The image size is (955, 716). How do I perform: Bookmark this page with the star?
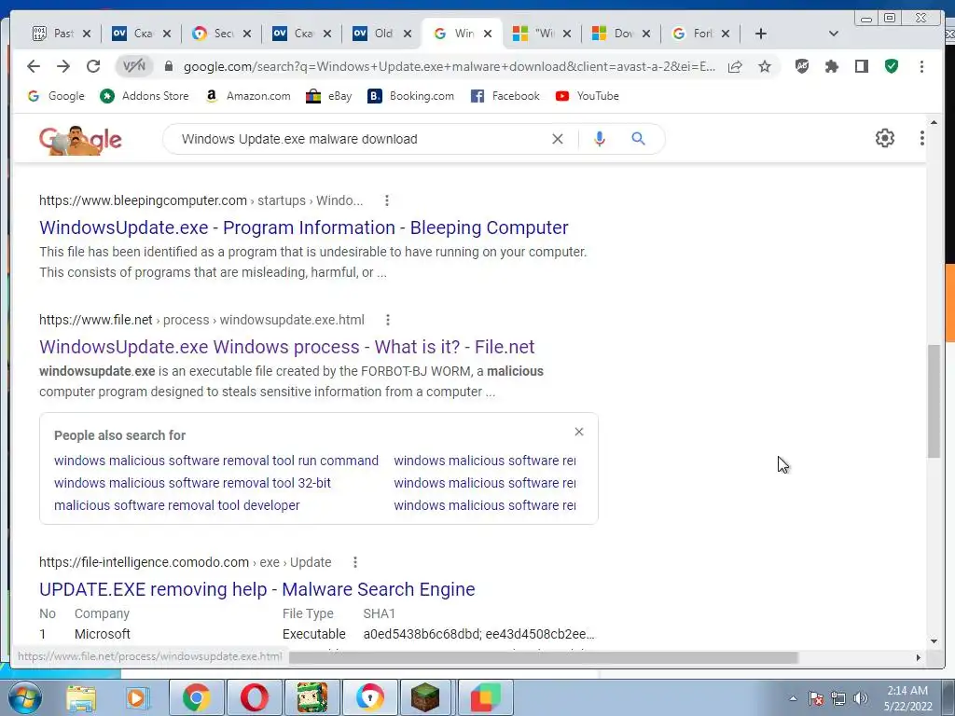[x=765, y=66]
